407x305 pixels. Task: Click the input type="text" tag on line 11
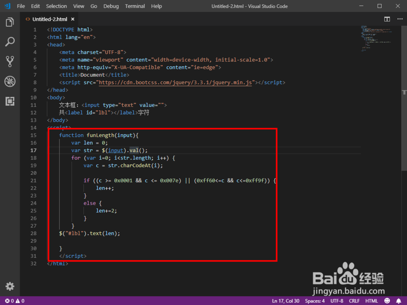(x=124, y=105)
